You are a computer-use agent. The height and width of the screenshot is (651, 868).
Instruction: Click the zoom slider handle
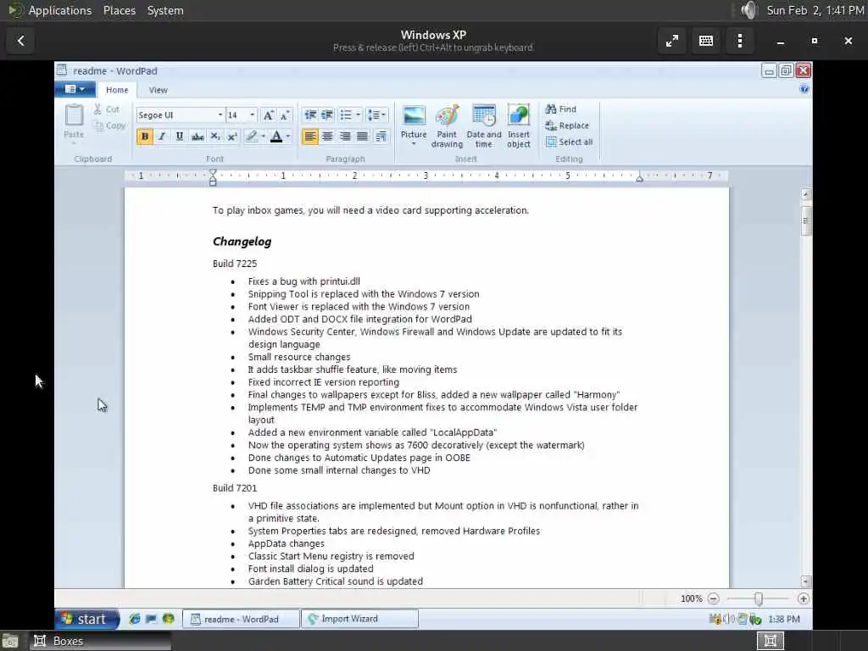pyautogui.click(x=759, y=598)
